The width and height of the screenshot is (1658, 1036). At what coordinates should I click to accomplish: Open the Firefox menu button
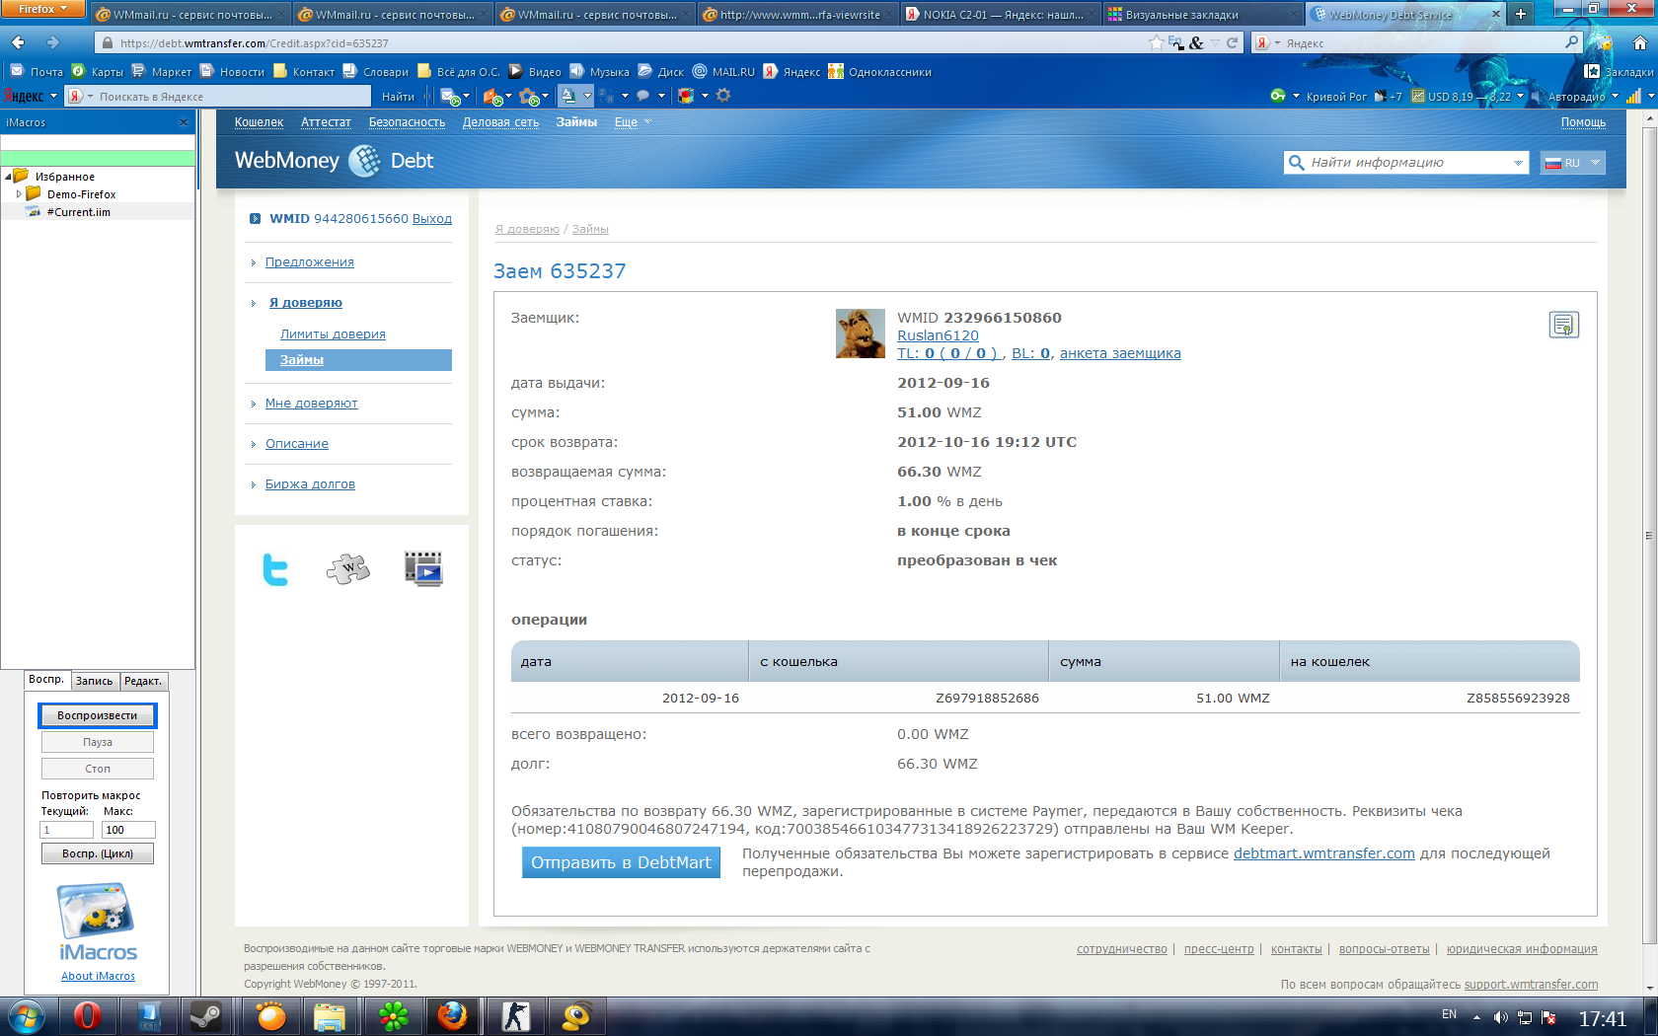click(43, 9)
